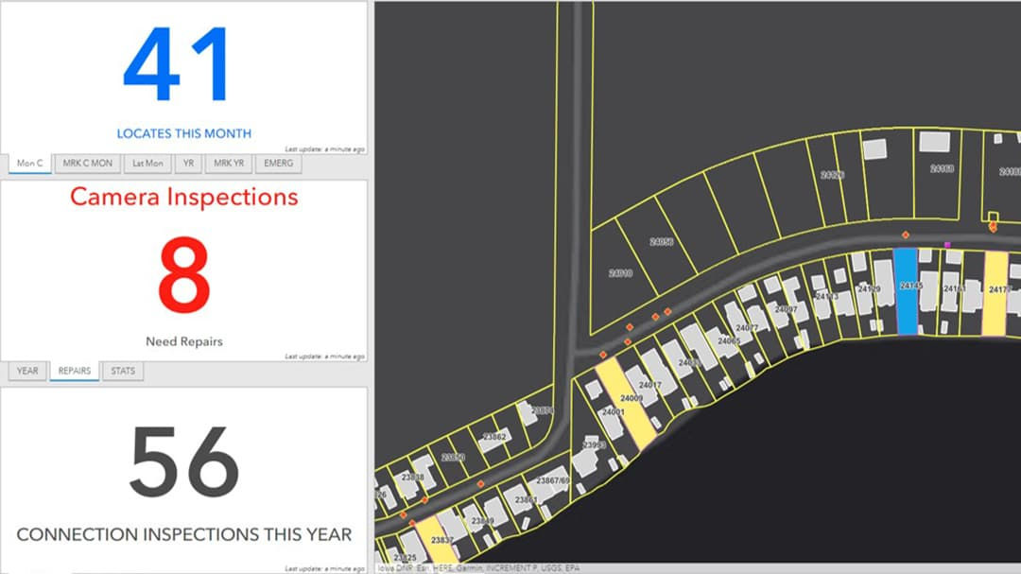Select the orange pin marker near parcel 24020
Image resolution: width=1021 pixels, height=574 pixels.
[x=994, y=225]
